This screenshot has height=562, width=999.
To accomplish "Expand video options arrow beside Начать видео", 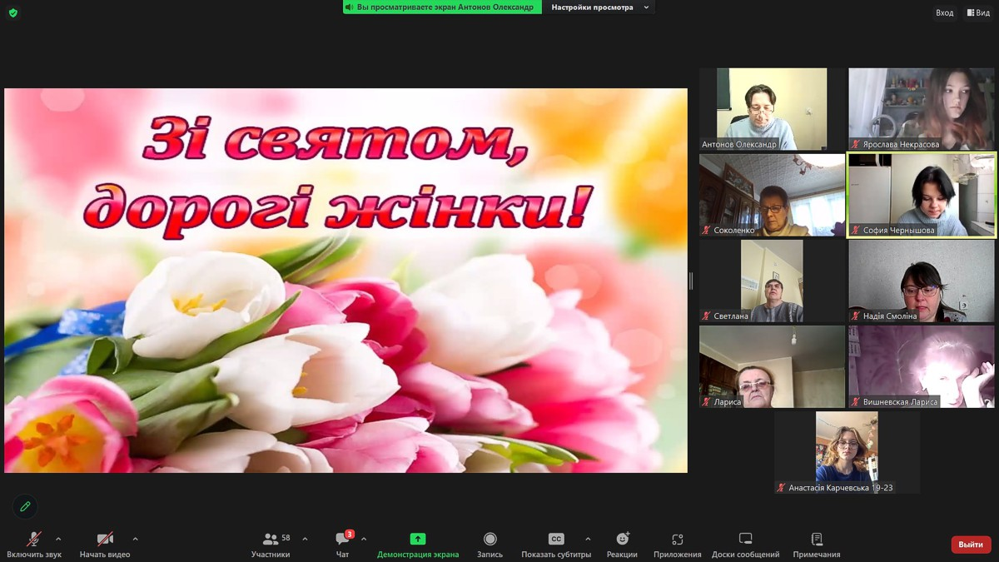I will 135,539.
